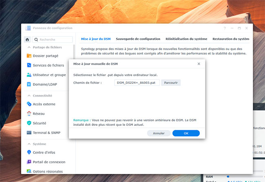Click RAM usage bar in background widget
265x182 pixels.
(x=245, y=176)
